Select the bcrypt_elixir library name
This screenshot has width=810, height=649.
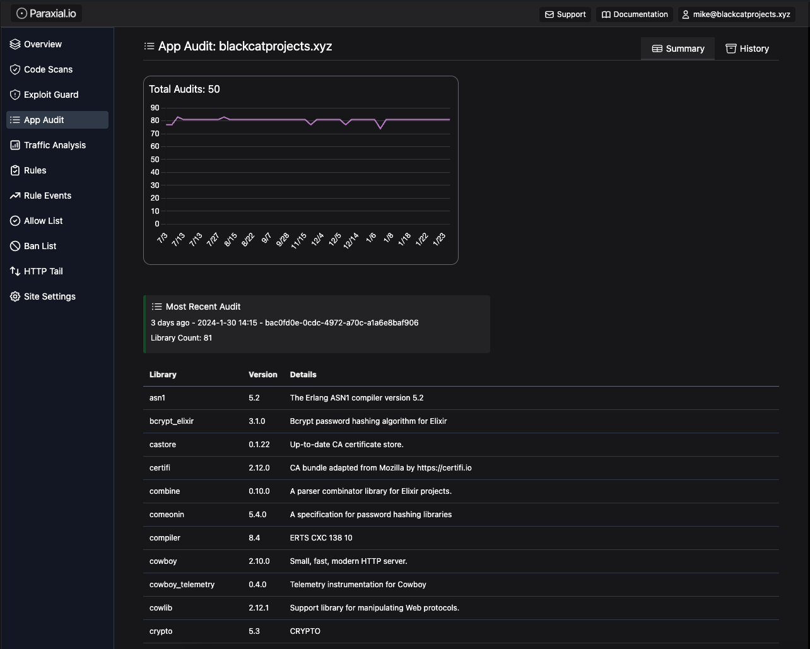tap(172, 421)
